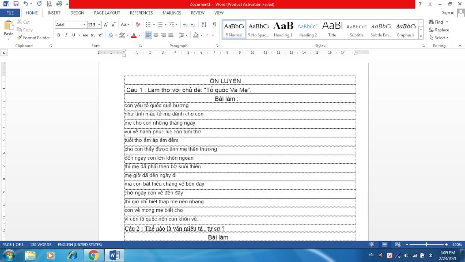The image size is (465, 262).
Task: Click the Find button
Action: [436, 22]
